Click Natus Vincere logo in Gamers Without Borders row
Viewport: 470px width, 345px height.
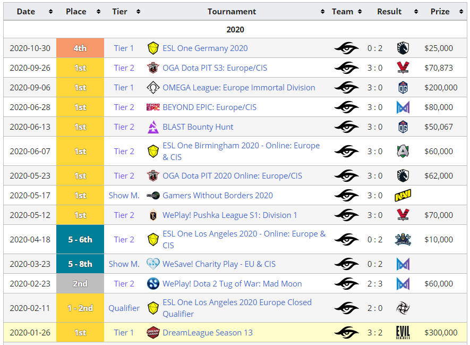pyautogui.click(x=403, y=196)
